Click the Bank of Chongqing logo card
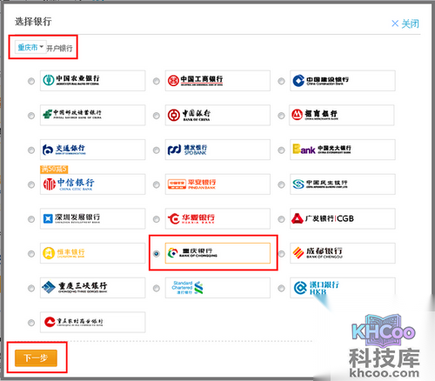The height and width of the screenshot is (381, 435). 217,253
